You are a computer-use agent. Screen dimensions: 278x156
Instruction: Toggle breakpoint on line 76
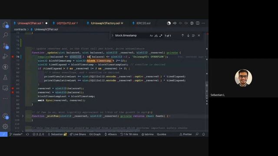pos(13,57)
